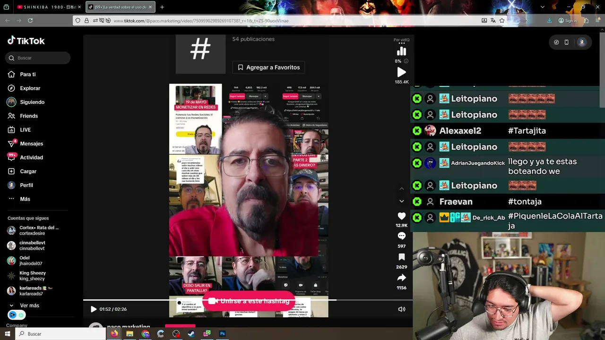Click the 19 de MAYO video thumbnail
The width and height of the screenshot is (605, 340).
[196, 119]
